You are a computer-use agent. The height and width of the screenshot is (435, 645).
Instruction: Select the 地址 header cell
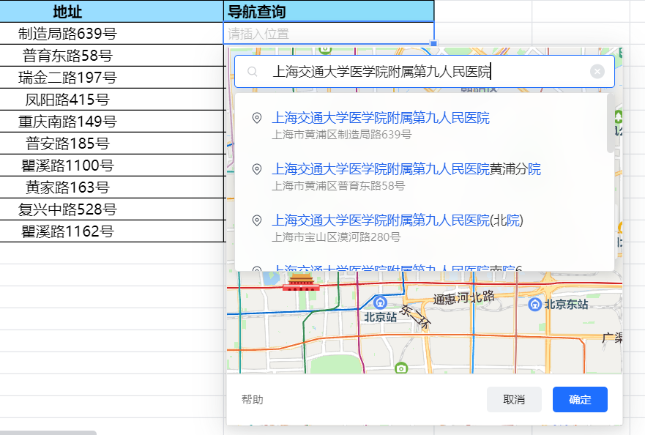[x=111, y=11]
